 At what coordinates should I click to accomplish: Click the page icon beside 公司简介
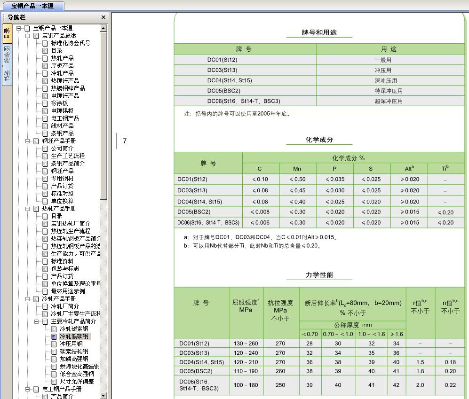pos(45,149)
